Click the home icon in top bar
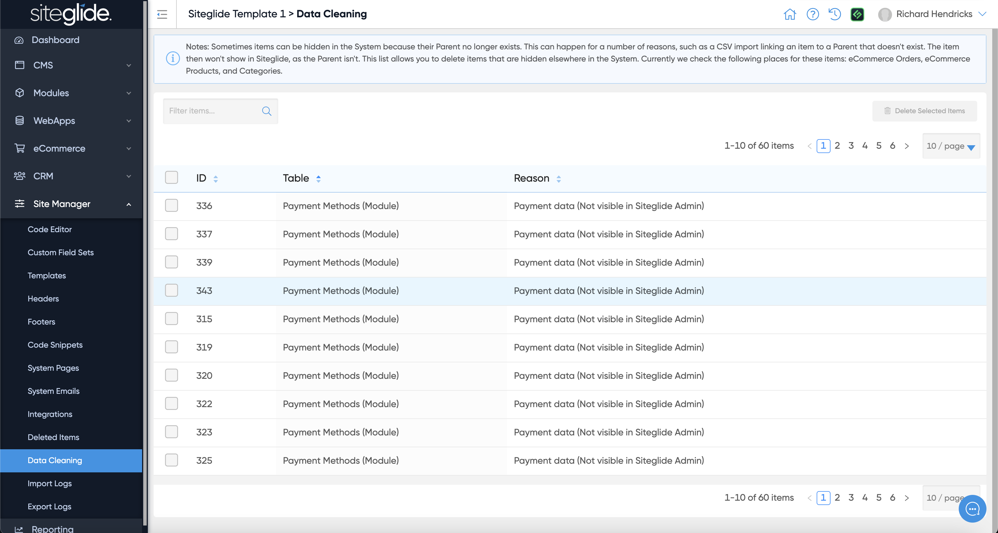Image resolution: width=998 pixels, height=533 pixels. click(x=790, y=14)
